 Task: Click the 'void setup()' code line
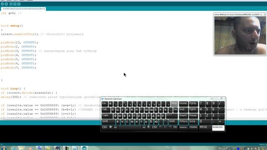12,26
